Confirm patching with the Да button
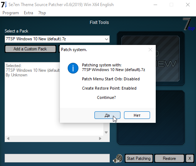The width and height of the screenshot is (196, 166). pos(107,115)
